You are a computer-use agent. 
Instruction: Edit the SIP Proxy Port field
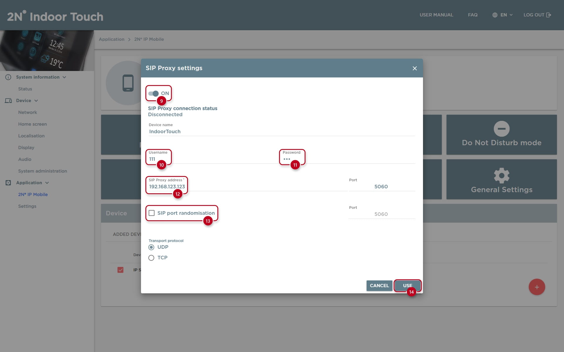[x=382, y=187]
